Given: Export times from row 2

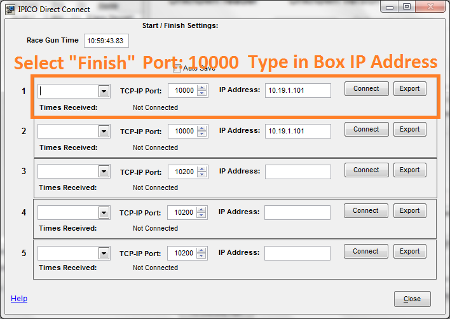Looking at the screenshot, I should pos(410,130).
